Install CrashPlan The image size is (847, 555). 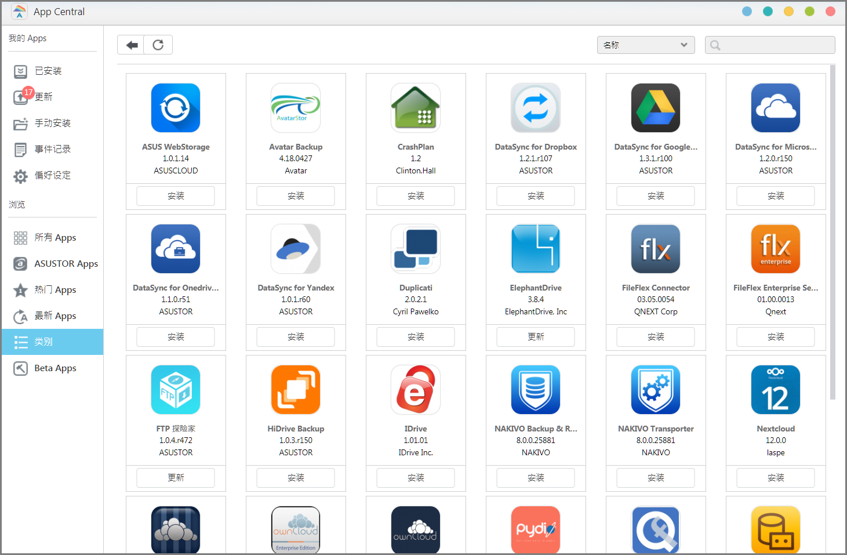click(x=416, y=196)
